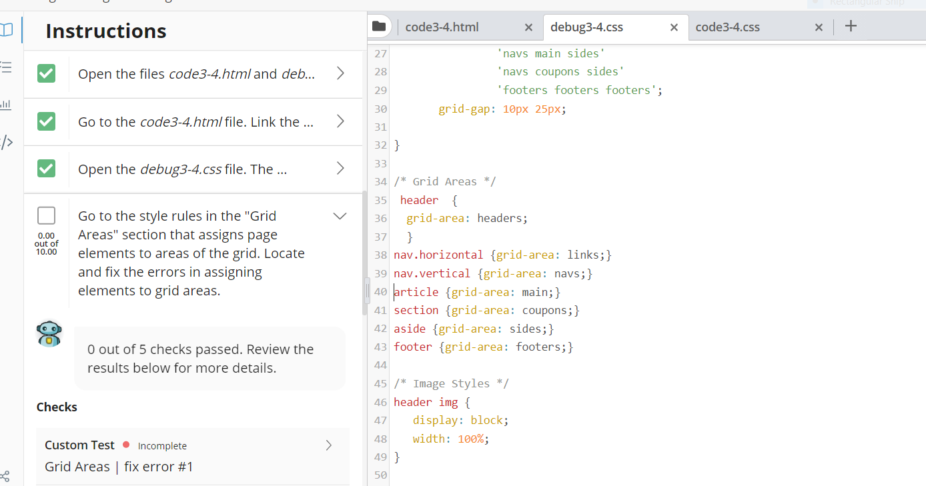Click the share icon at bottom left
The width and height of the screenshot is (926, 486).
[5, 476]
